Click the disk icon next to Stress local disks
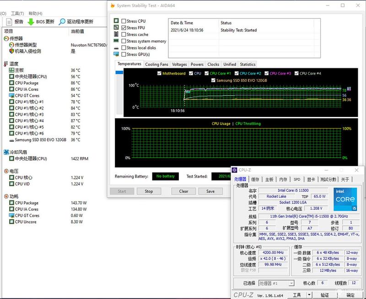The image size is (366, 299). click(116, 48)
